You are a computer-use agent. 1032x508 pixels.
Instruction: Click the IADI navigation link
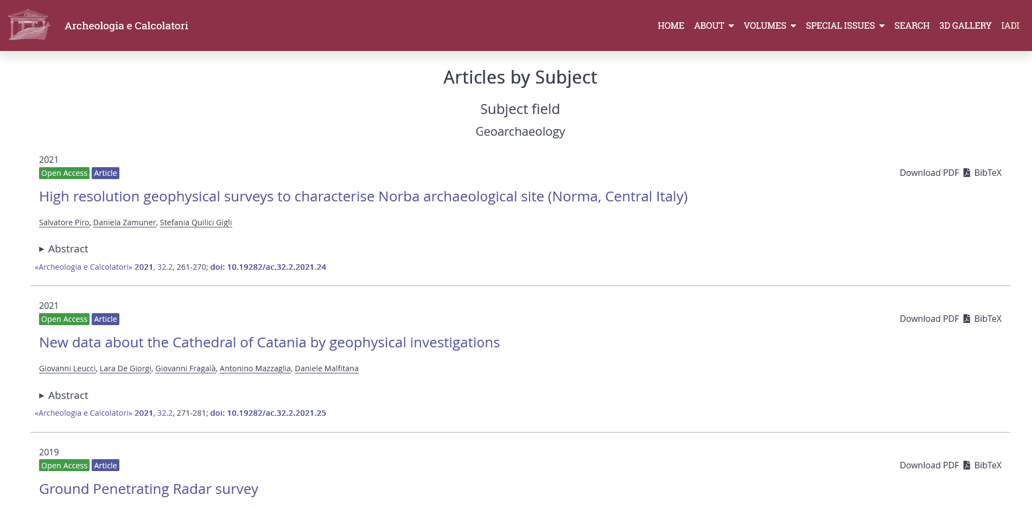tap(1010, 26)
